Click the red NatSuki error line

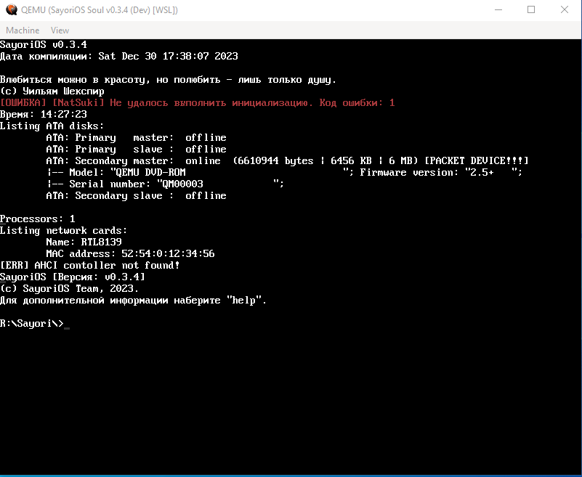[197, 103]
